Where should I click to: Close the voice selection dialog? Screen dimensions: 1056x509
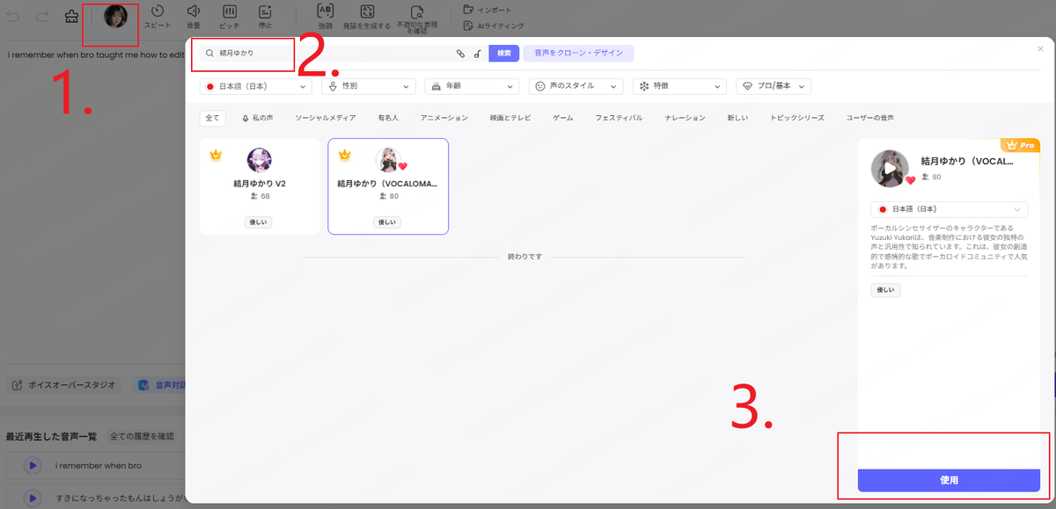(1041, 49)
